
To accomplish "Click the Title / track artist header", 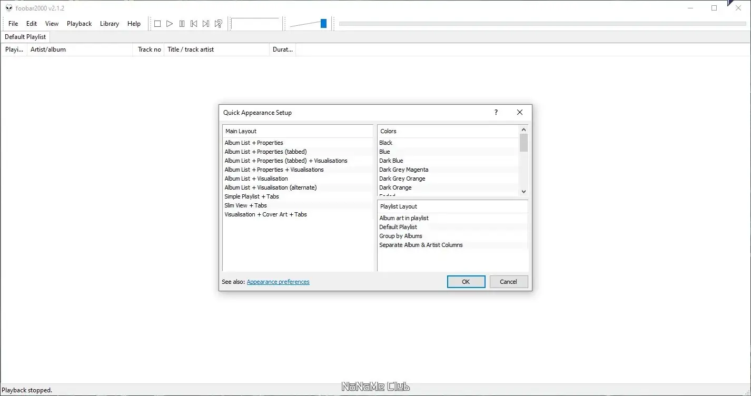I will click(217, 49).
